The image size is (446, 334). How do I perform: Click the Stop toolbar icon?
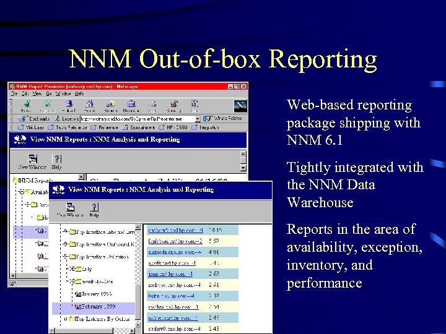(195, 104)
